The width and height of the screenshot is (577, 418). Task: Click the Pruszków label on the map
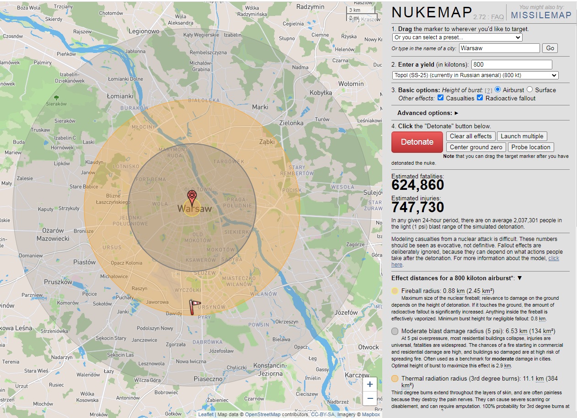(59, 282)
